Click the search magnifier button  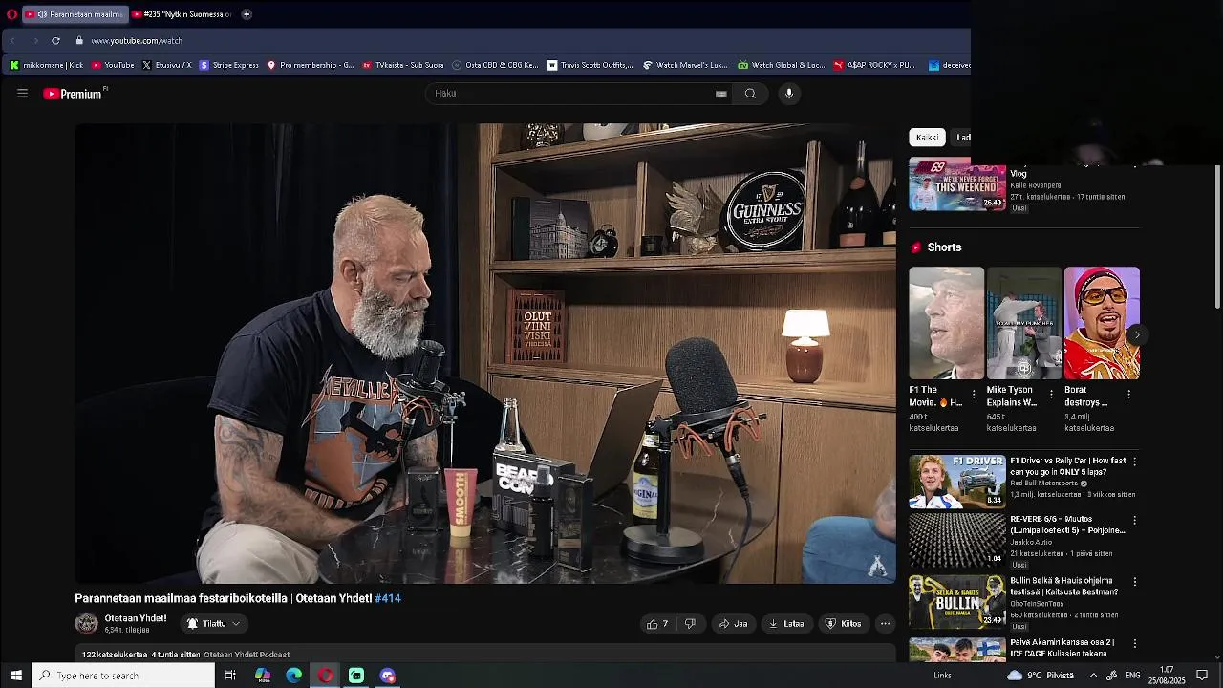point(750,94)
